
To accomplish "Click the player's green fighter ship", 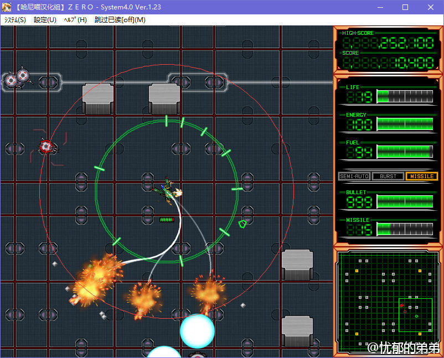I will tap(165, 190).
